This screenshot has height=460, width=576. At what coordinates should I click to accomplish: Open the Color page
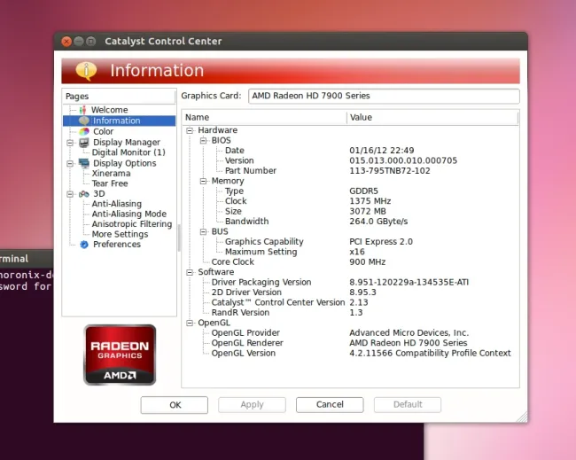tap(103, 131)
